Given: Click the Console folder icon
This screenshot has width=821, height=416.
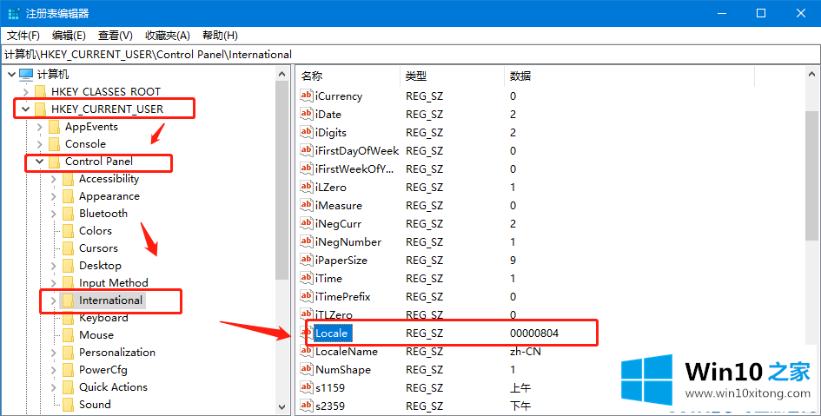Looking at the screenshot, I should (54, 144).
